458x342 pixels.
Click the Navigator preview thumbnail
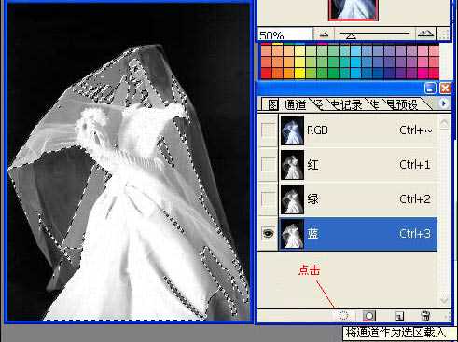point(354,10)
